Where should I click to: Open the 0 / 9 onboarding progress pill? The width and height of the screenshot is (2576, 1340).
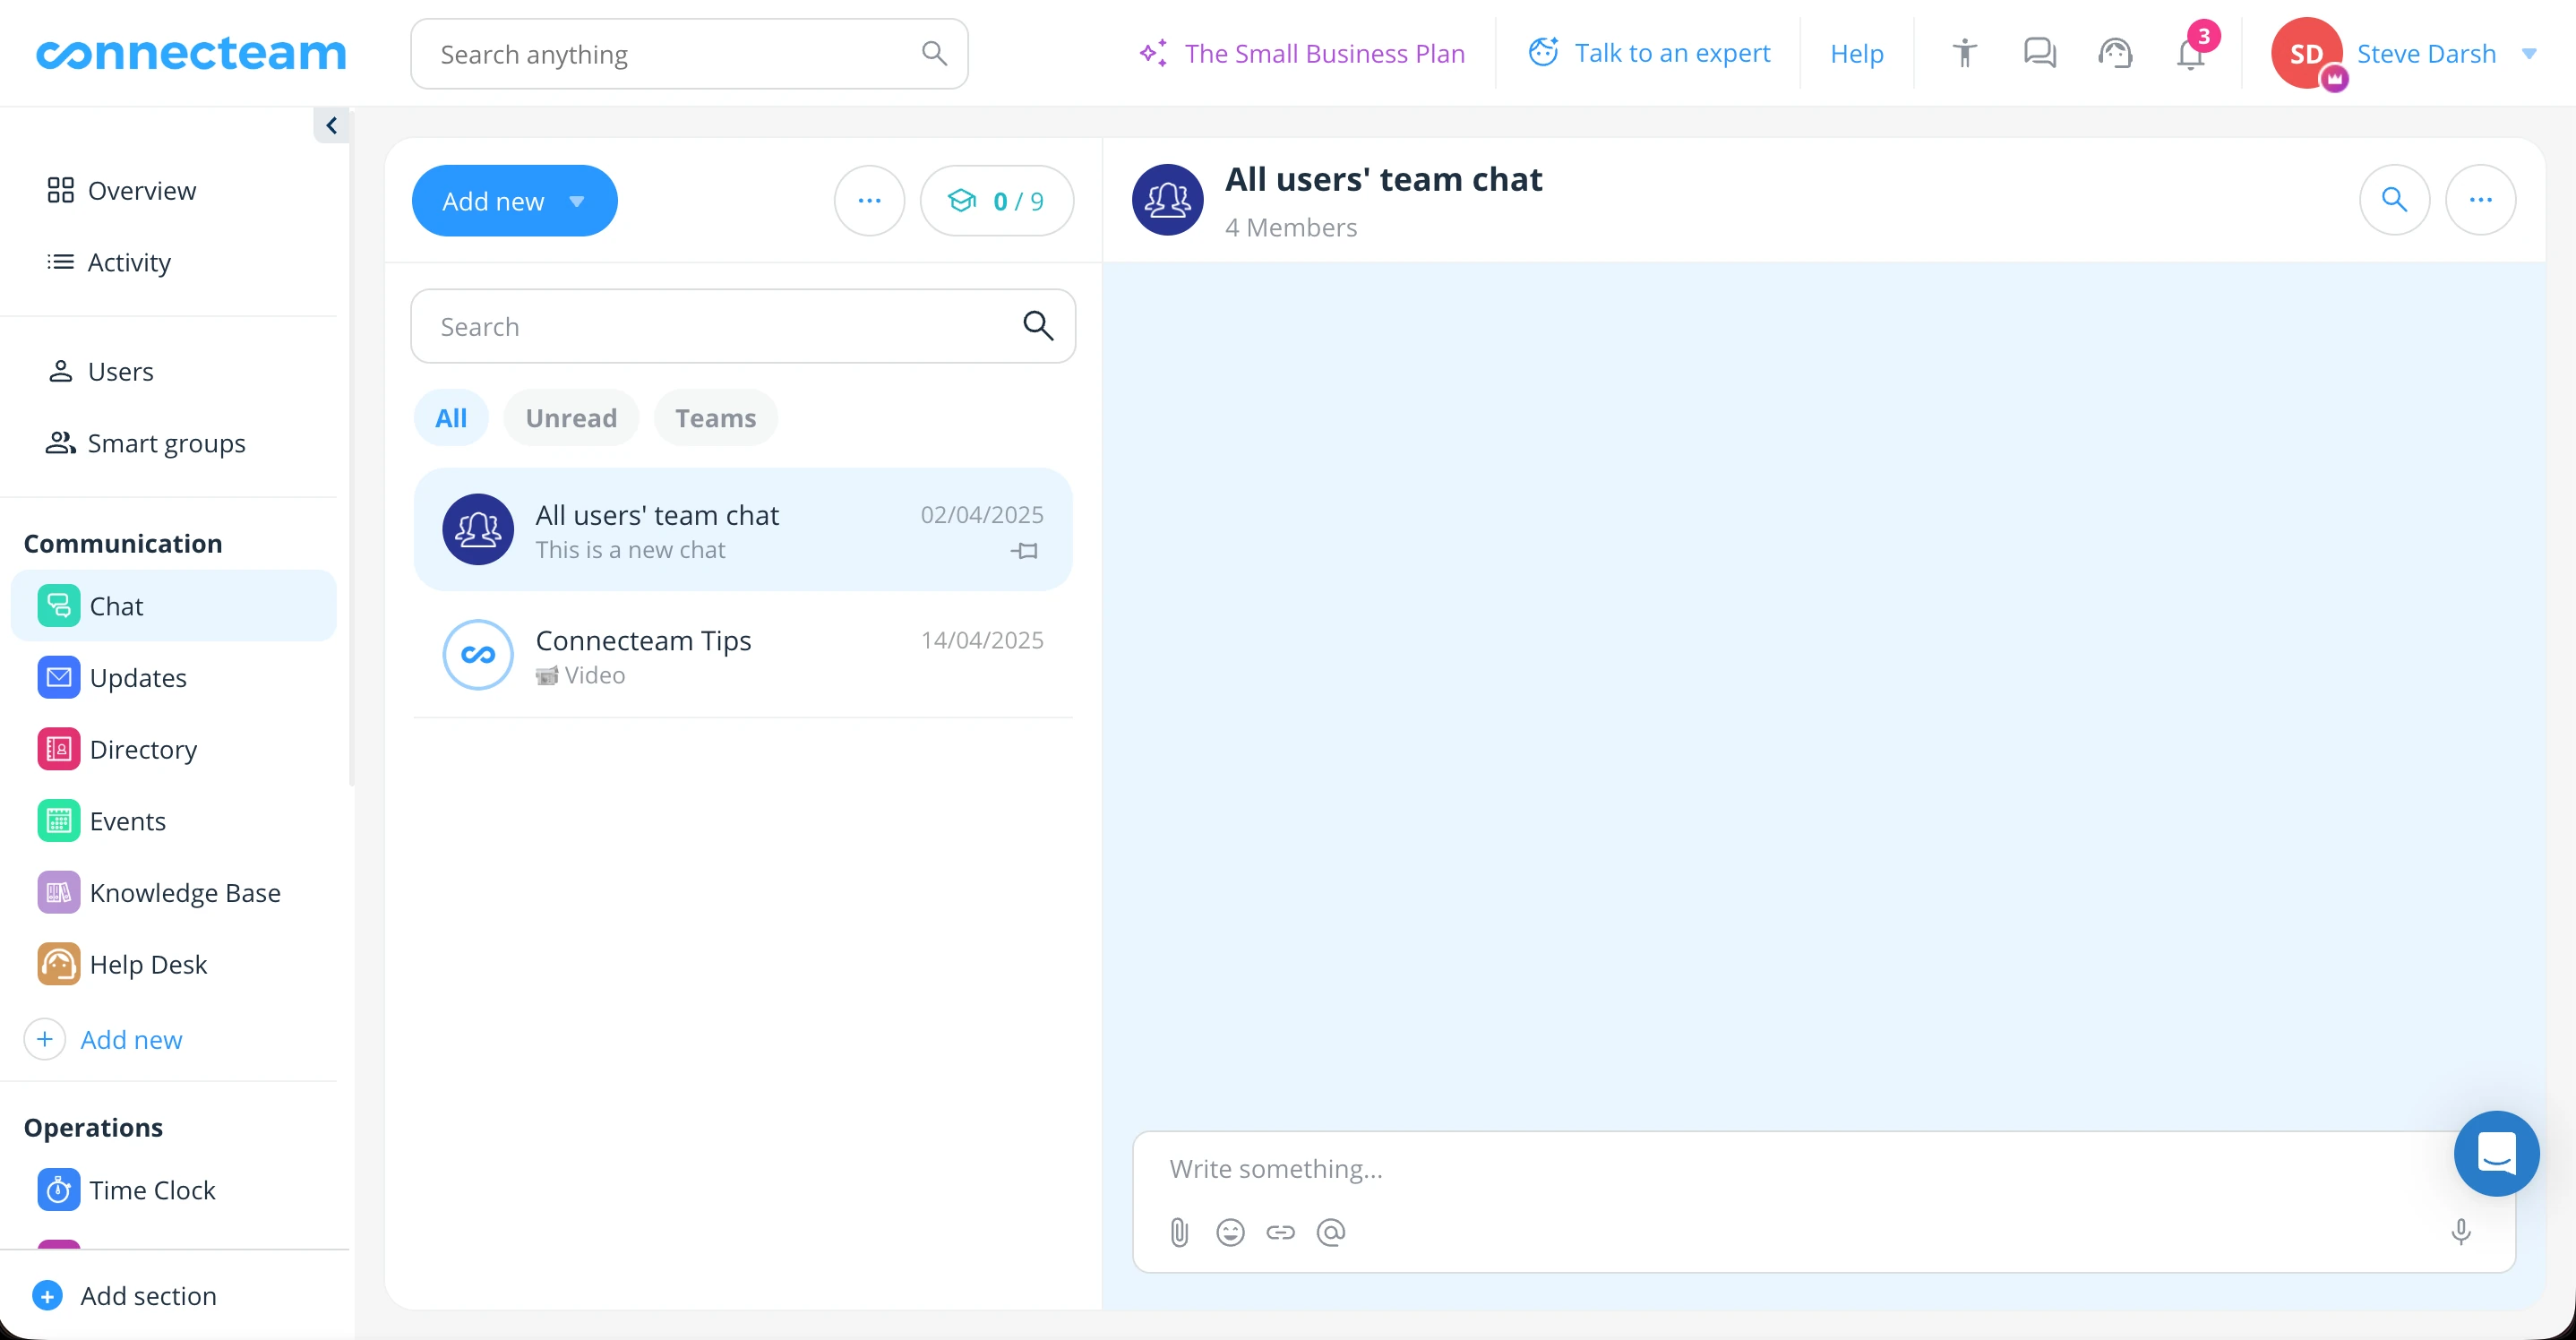pos(997,201)
